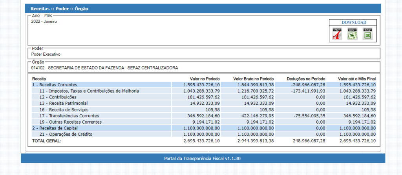Open the '13 - Receita Patrimonial' item
The height and width of the screenshot is (175, 402).
coord(62,104)
